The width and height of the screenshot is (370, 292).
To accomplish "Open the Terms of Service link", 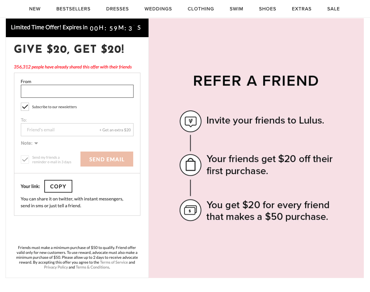I will [x=114, y=262].
